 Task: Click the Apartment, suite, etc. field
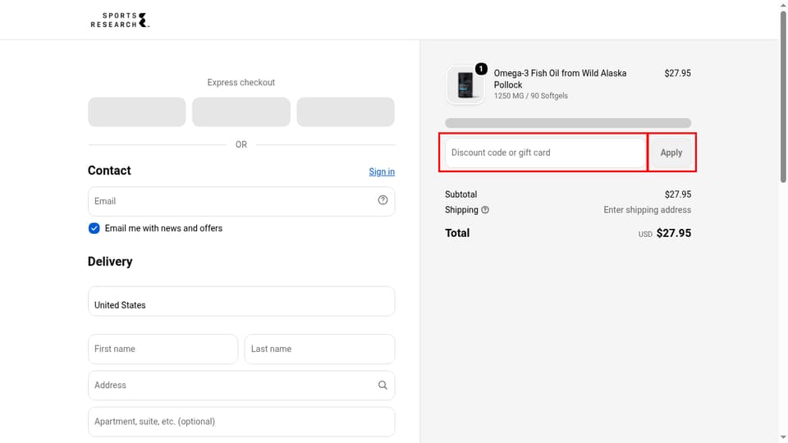[x=241, y=422]
